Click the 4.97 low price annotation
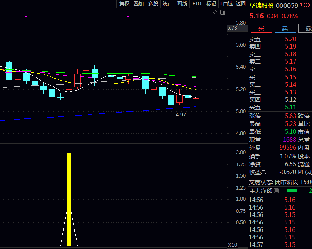This screenshot has height=249, width=312. 181,115
